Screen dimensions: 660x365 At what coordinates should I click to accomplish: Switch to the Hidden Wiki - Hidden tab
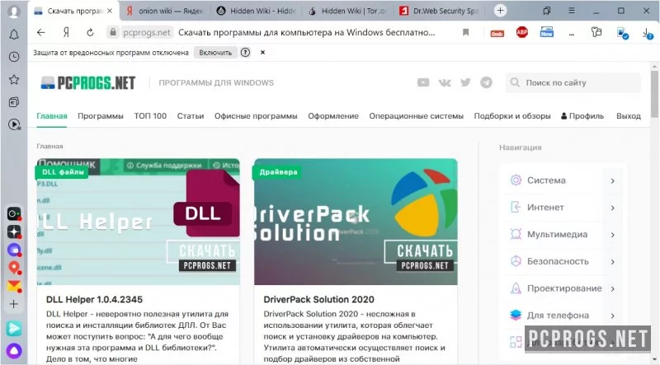coord(257,11)
